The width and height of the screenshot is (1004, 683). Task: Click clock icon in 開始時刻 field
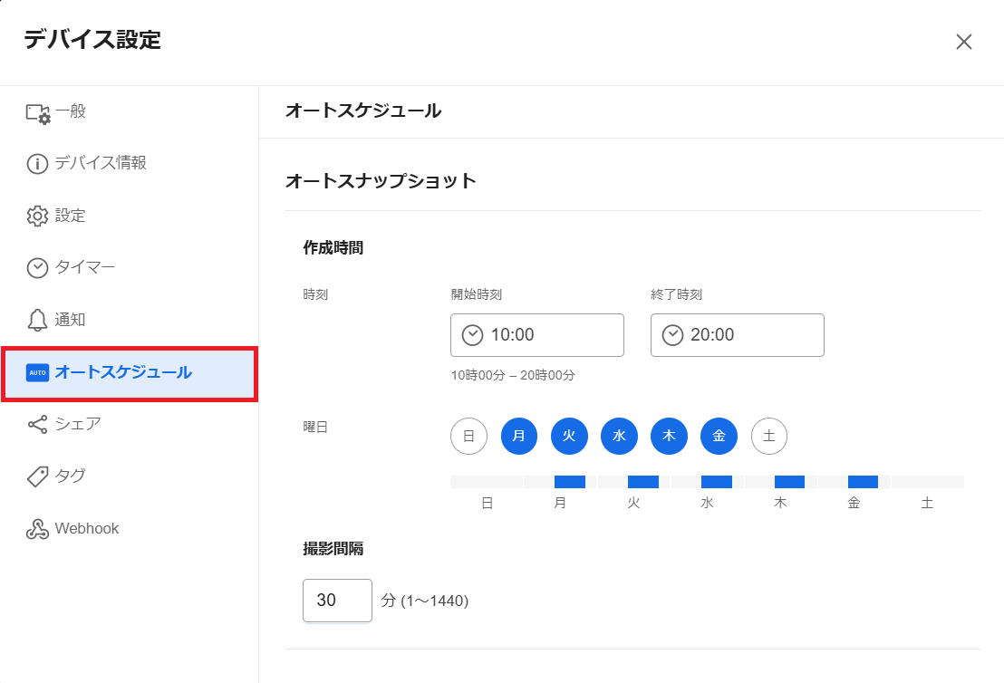pos(472,335)
